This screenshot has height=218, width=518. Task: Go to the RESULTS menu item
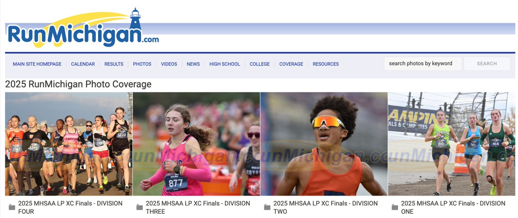pyautogui.click(x=114, y=64)
